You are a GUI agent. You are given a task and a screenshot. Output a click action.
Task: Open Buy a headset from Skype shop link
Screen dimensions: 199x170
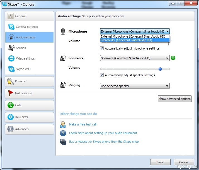point(104,142)
